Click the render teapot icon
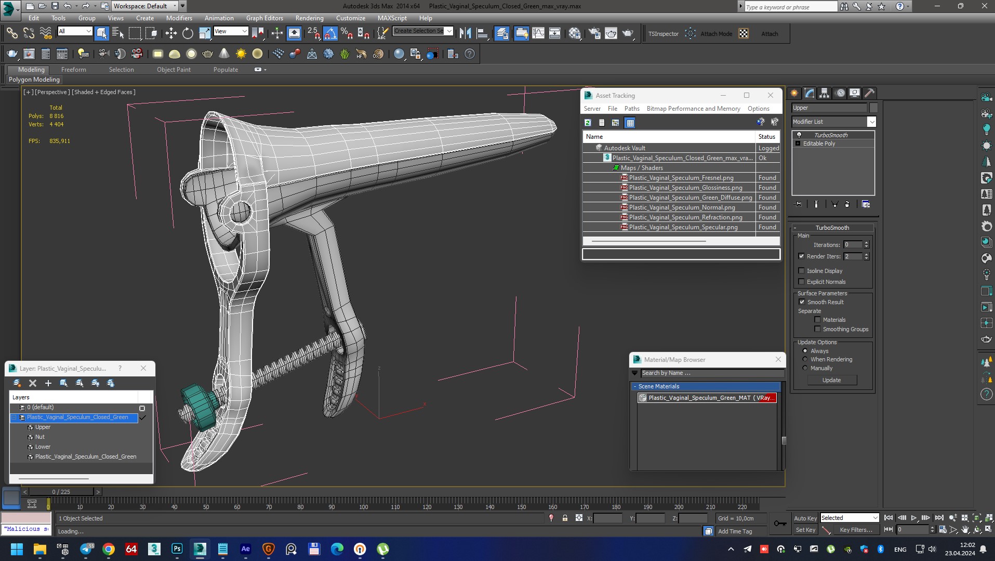 point(628,34)
